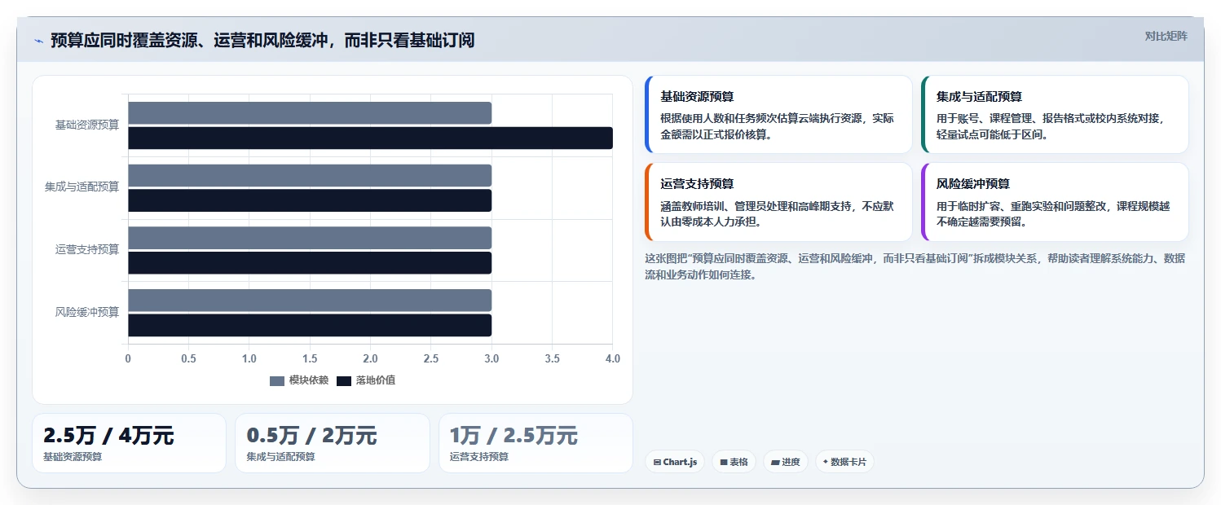Click the 0.5万 / 2万元 stat card
Screen dimensions: 1221x505
coord(333,443)
